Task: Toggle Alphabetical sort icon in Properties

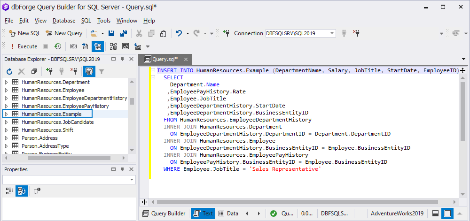Action: [x=22, y=191]
